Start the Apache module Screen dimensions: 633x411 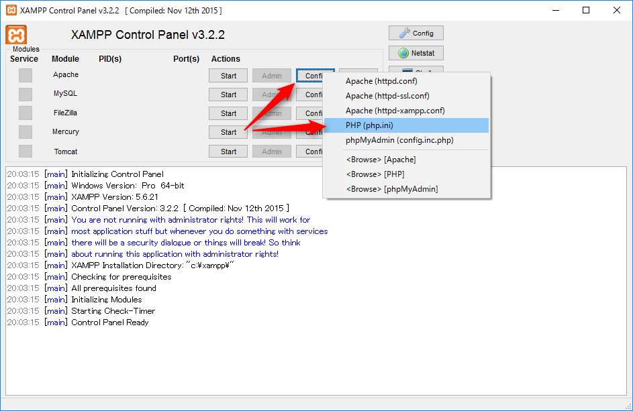click(228, 75)
